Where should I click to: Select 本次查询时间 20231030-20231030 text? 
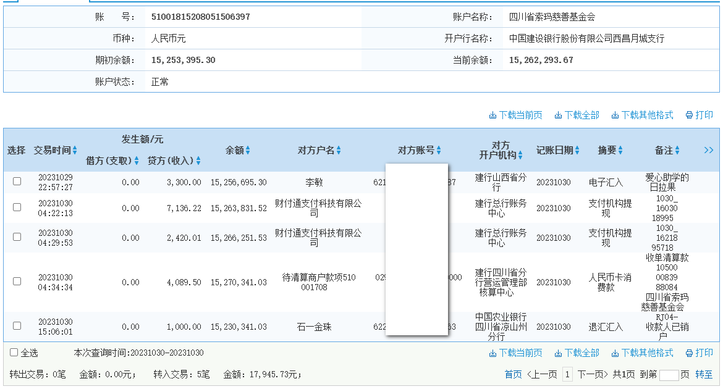pos(138,353)
